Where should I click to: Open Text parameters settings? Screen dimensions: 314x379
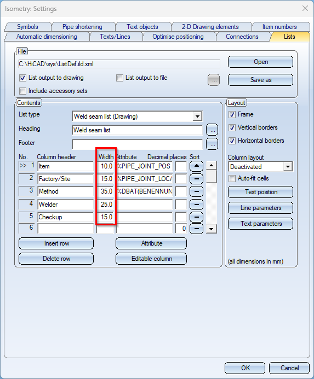(x=260, y=224)
